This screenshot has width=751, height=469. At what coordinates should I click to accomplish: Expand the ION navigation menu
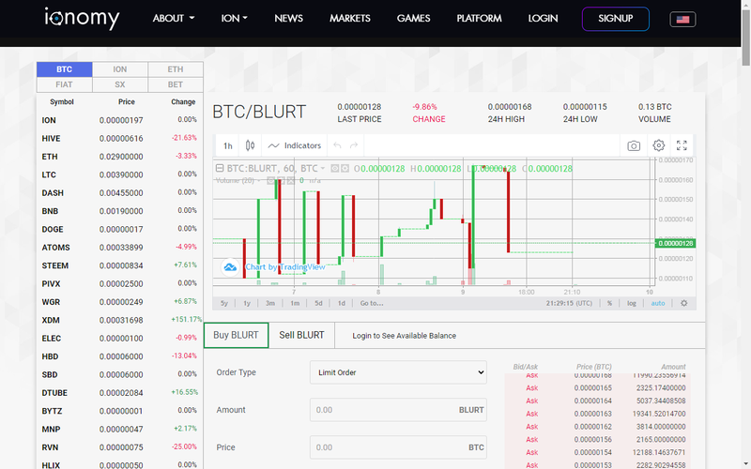coord(234,19)
